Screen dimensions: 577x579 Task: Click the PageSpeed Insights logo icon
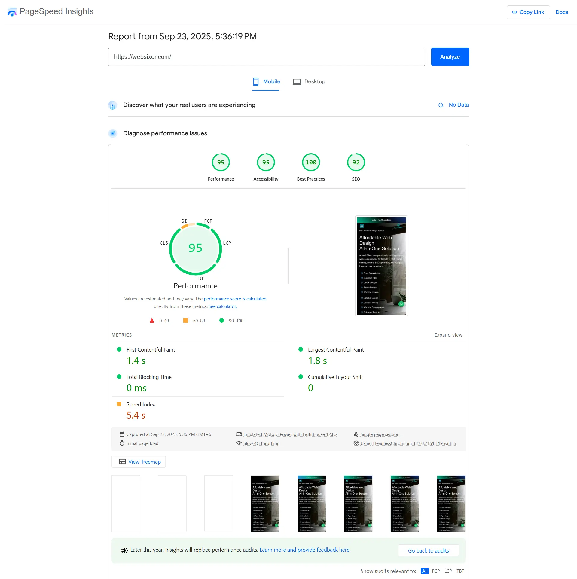click(x=11, y=12)
